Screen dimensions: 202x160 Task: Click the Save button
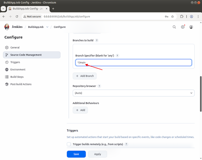(76, 154)
